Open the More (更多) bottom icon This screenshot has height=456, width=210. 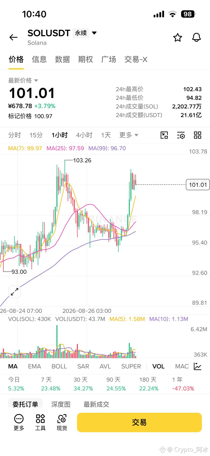[x=19, y=422]
